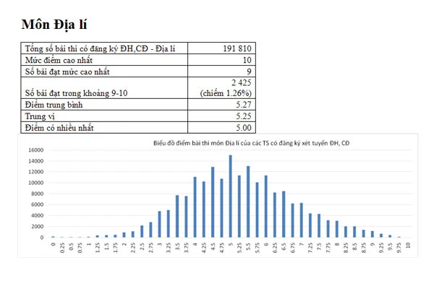Select the 191 810 total exams cell
The height and width of the screenshot is (286, 434).
[x=221, y=48]
